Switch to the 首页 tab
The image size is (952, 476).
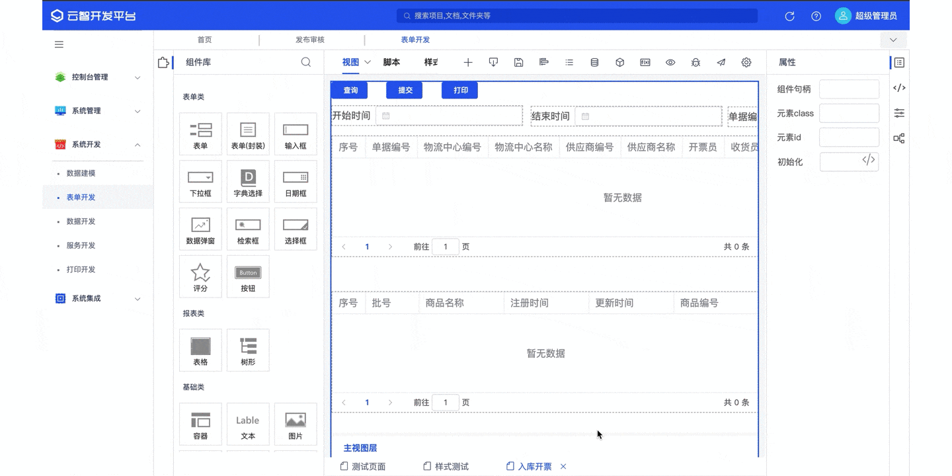click(x=205, y=40)
